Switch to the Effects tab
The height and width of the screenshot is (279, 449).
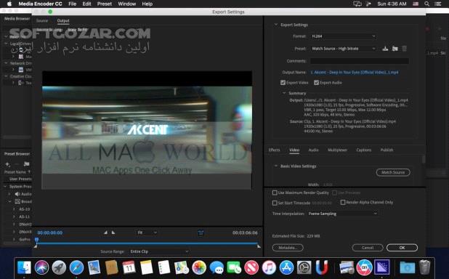click(x=274, y=150)
